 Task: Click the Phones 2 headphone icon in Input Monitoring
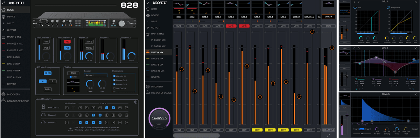pyautogui.click(x=43, y=122)
